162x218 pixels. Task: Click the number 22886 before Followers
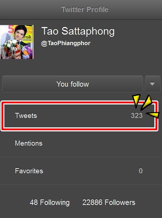92,202
